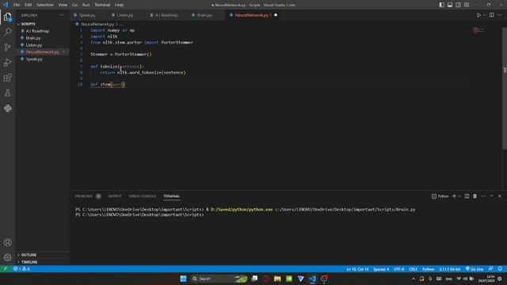Open the Terminal menu

tap(102, 5)
